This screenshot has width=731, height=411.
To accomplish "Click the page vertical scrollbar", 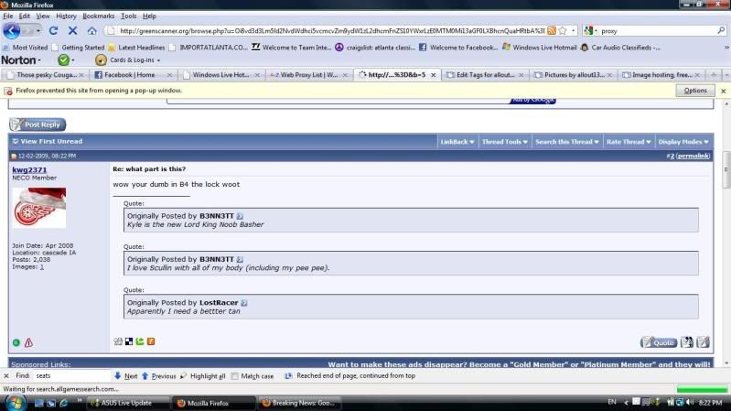I will pyautogui.click(x=725, y=229).
